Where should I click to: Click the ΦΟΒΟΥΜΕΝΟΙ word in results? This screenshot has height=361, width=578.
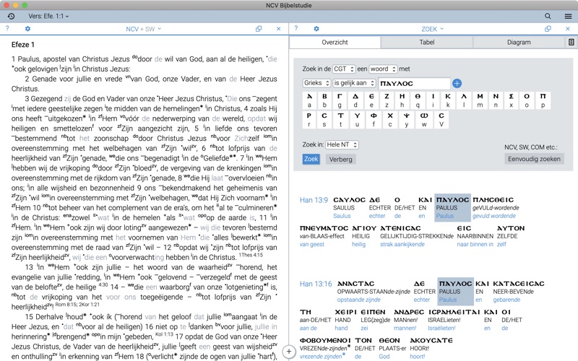[325, 340]
